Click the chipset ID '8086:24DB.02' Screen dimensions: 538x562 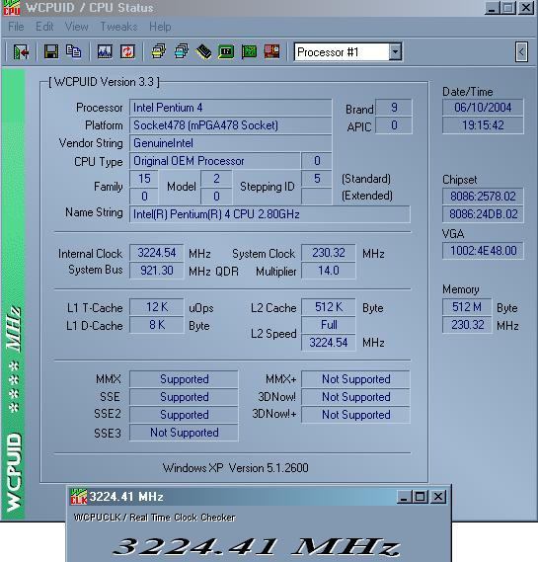coord(483,214)
